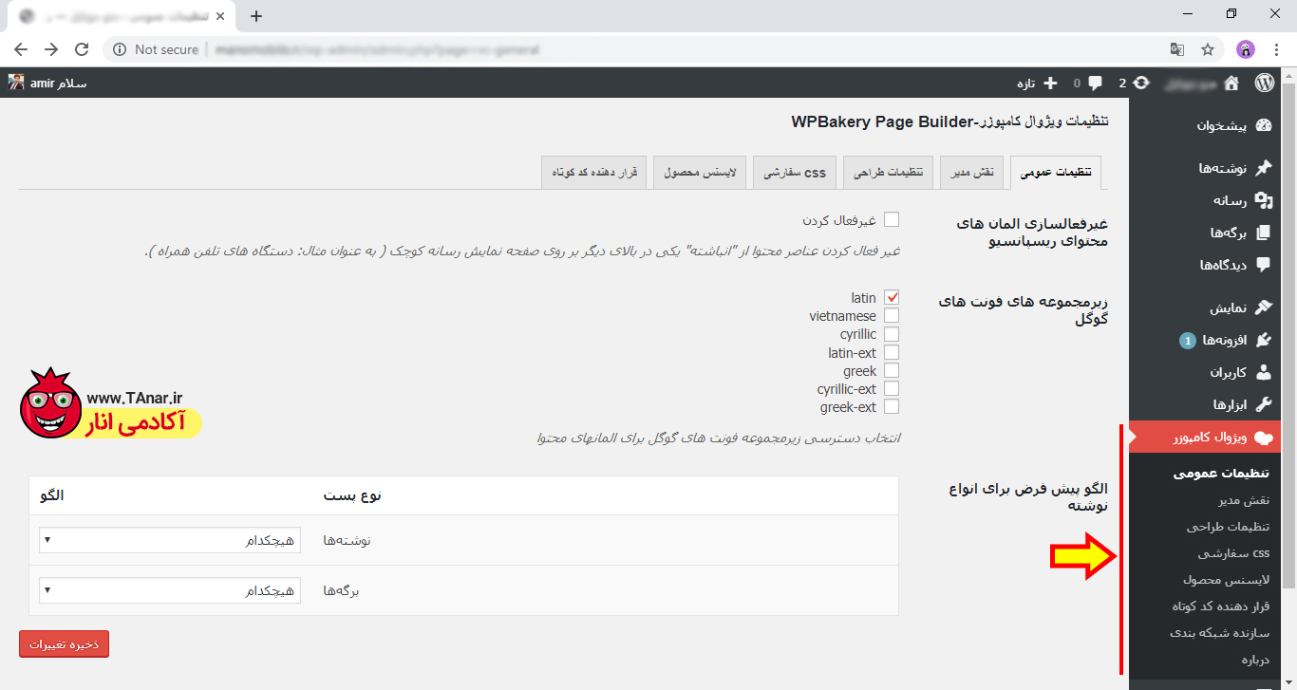Screen dimensions: 1297x690
Task: Open the comments bubble icon in admin bar
Action: click(x=1095, y=83)
